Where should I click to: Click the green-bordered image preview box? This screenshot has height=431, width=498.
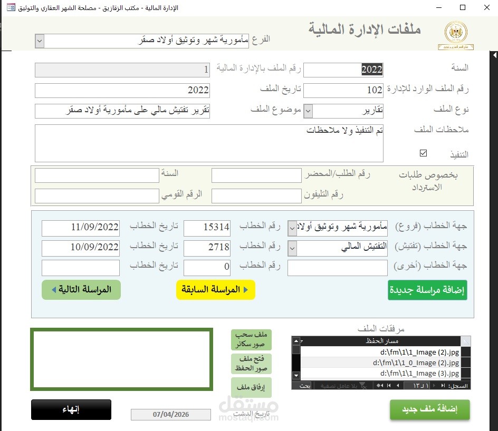point(122,359)
